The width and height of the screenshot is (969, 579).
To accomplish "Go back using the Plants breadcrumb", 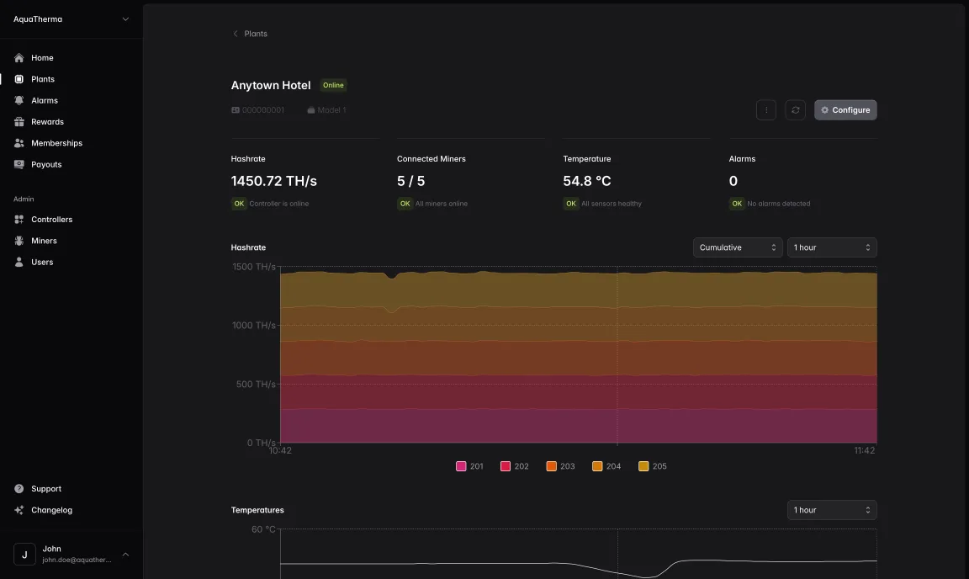I will pyautogui.click(x=250, y=33).
